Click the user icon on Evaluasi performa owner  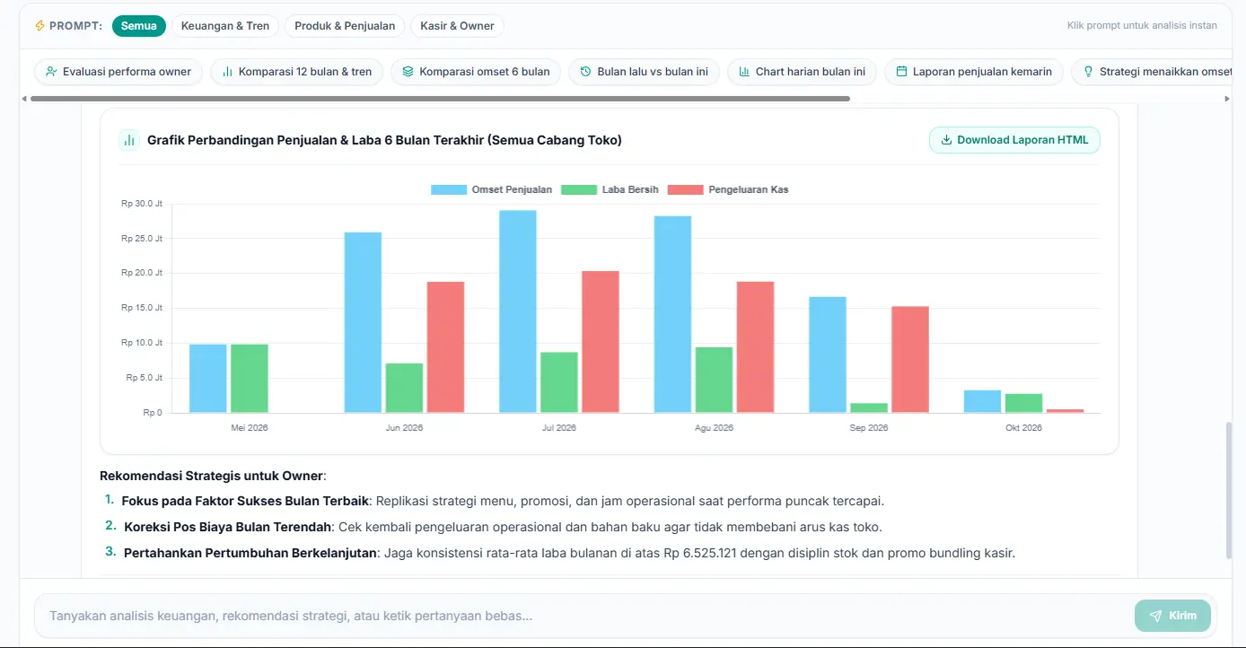(x=51, y=72)
